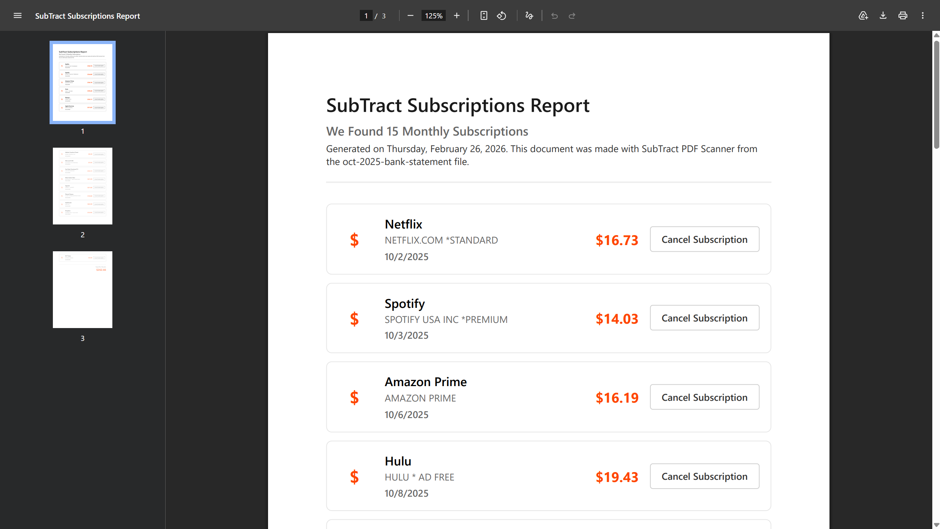The image size is (940, 529).
Task: Print the report
Action: tap(903, 15)
